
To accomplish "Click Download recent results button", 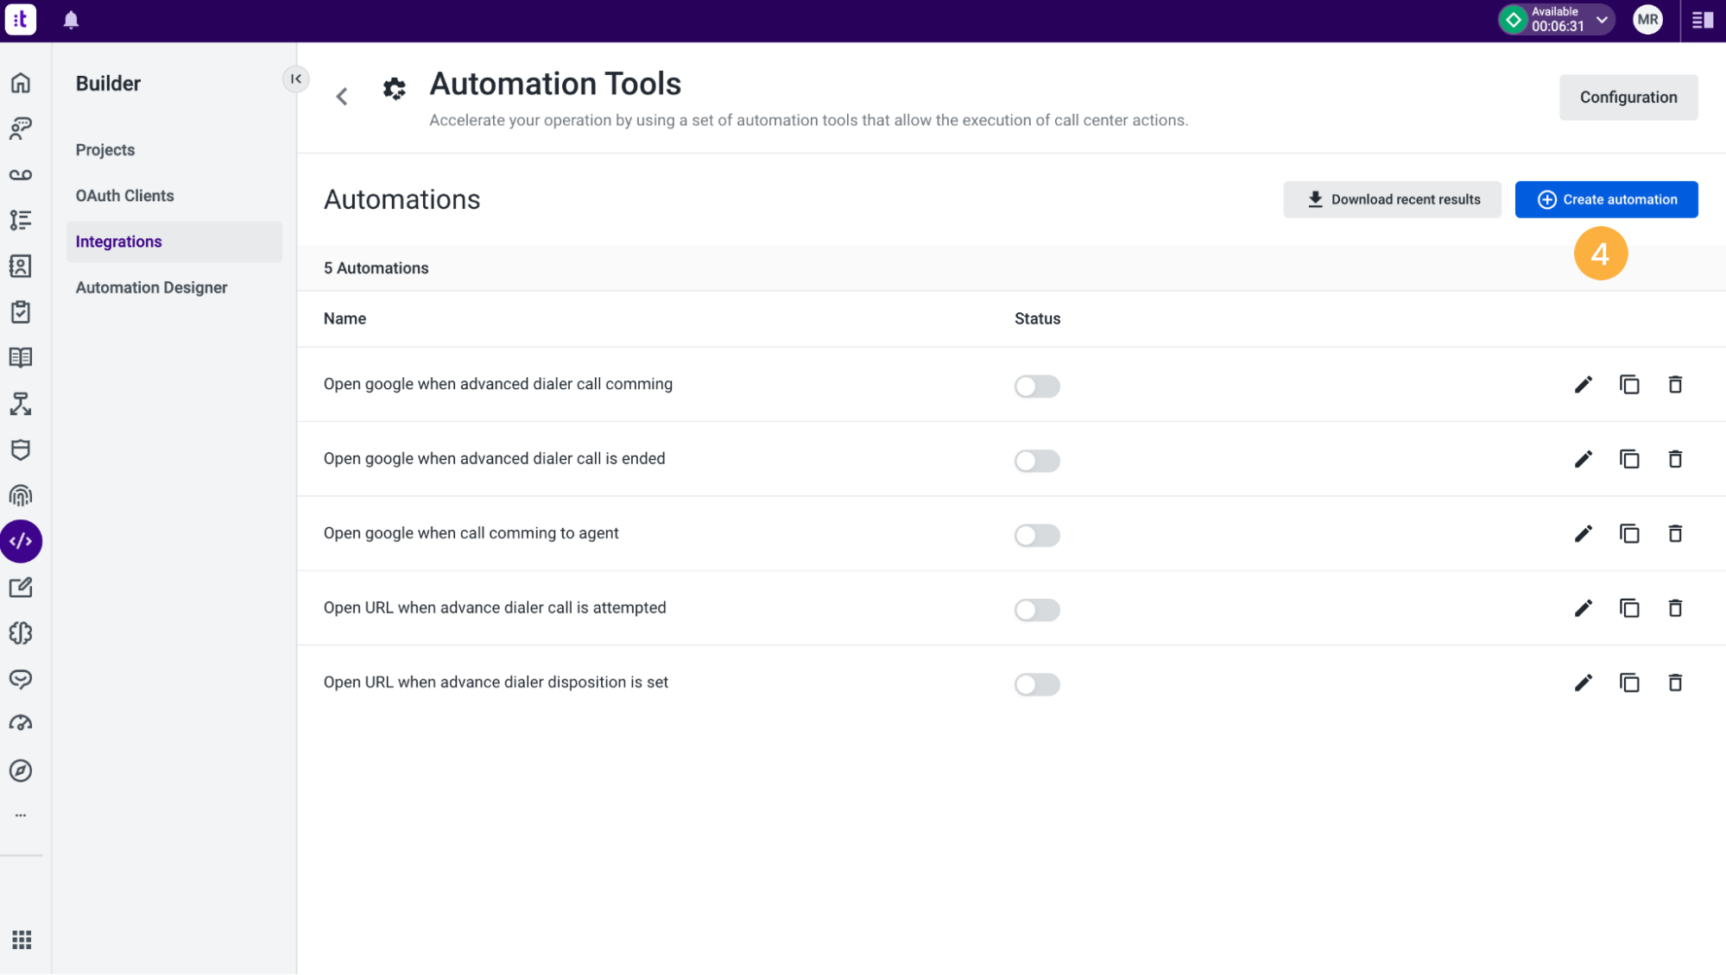I will (x=1392, y=199).
